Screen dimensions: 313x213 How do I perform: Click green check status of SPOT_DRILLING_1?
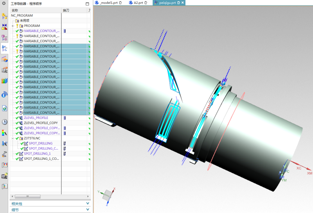tap(17, 154)
